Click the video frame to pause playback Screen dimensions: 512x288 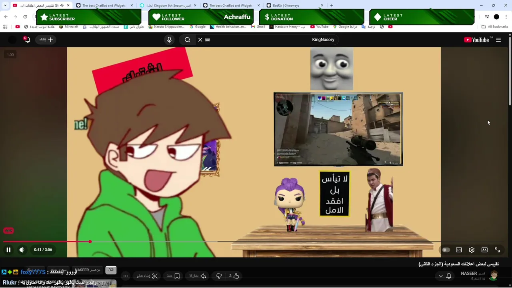(x=254, y=144)
